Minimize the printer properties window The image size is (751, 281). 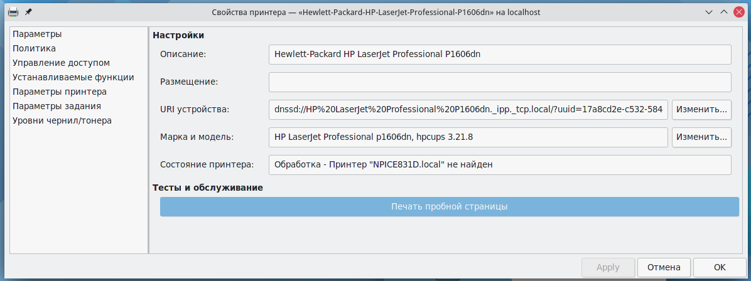(709, 12)
